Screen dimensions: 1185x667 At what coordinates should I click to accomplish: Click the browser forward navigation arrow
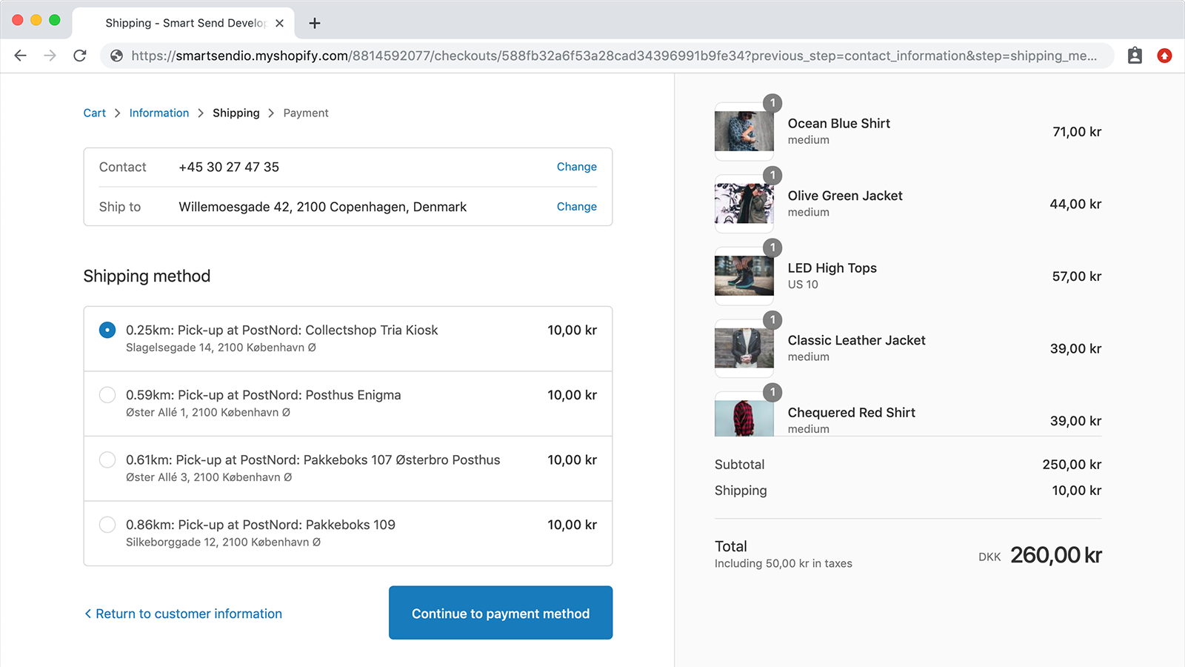(50, 56)
